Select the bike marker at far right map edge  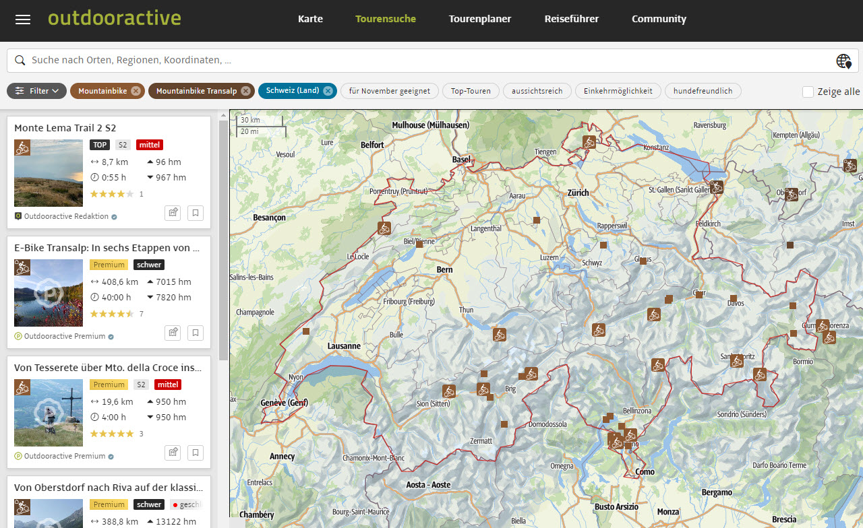pos(850,166)
